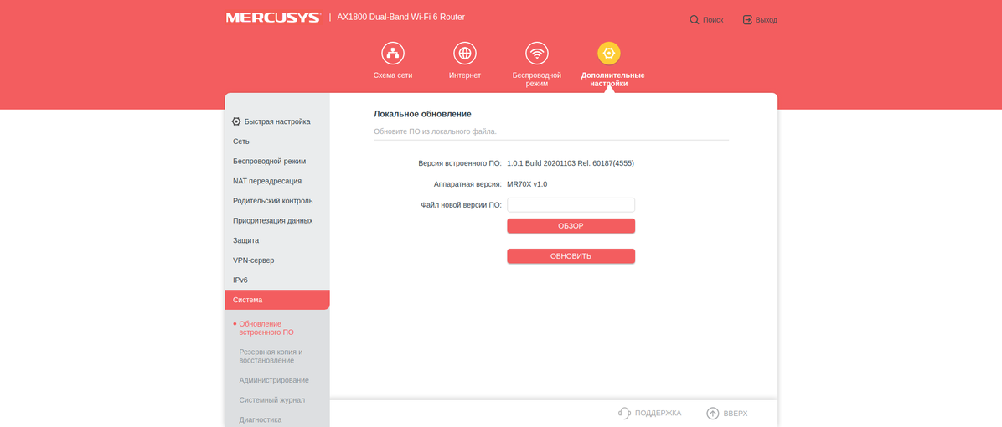Open Резервная копия и восстановление submenu
Screen dimensions: 1002x427
coord(271,356)
